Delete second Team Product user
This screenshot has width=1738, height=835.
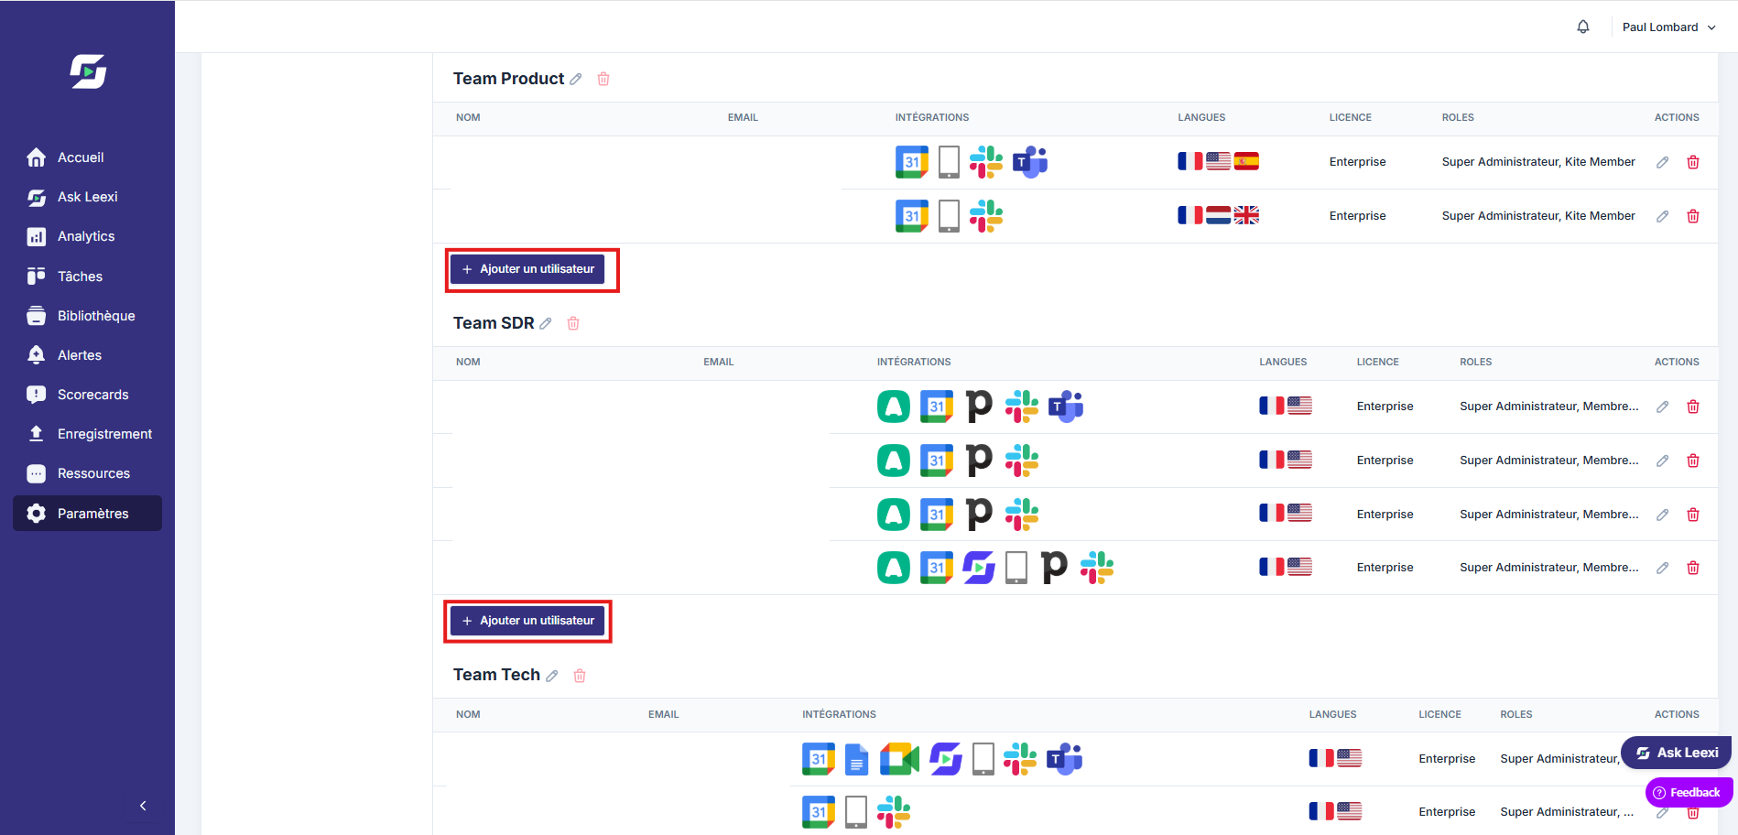(x=1693, y=216)
